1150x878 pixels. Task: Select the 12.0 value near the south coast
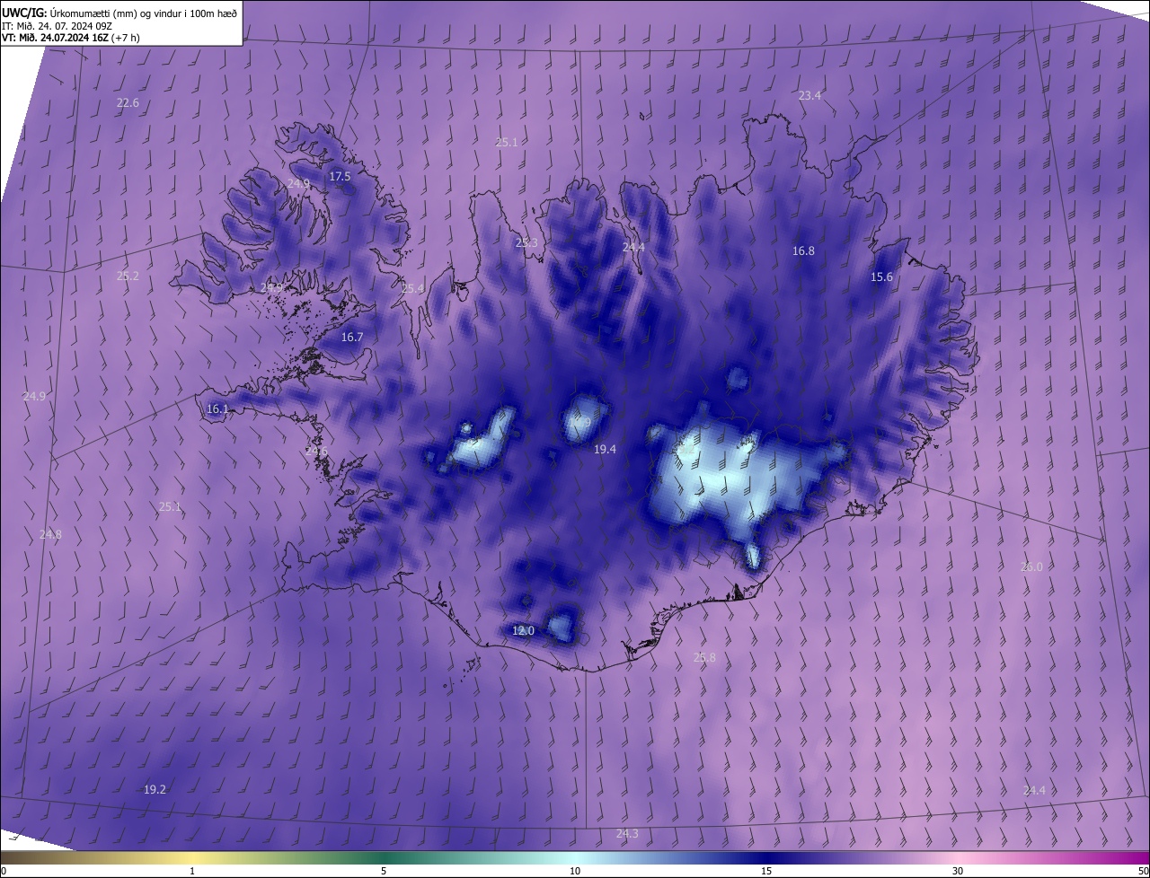point(523,631)
